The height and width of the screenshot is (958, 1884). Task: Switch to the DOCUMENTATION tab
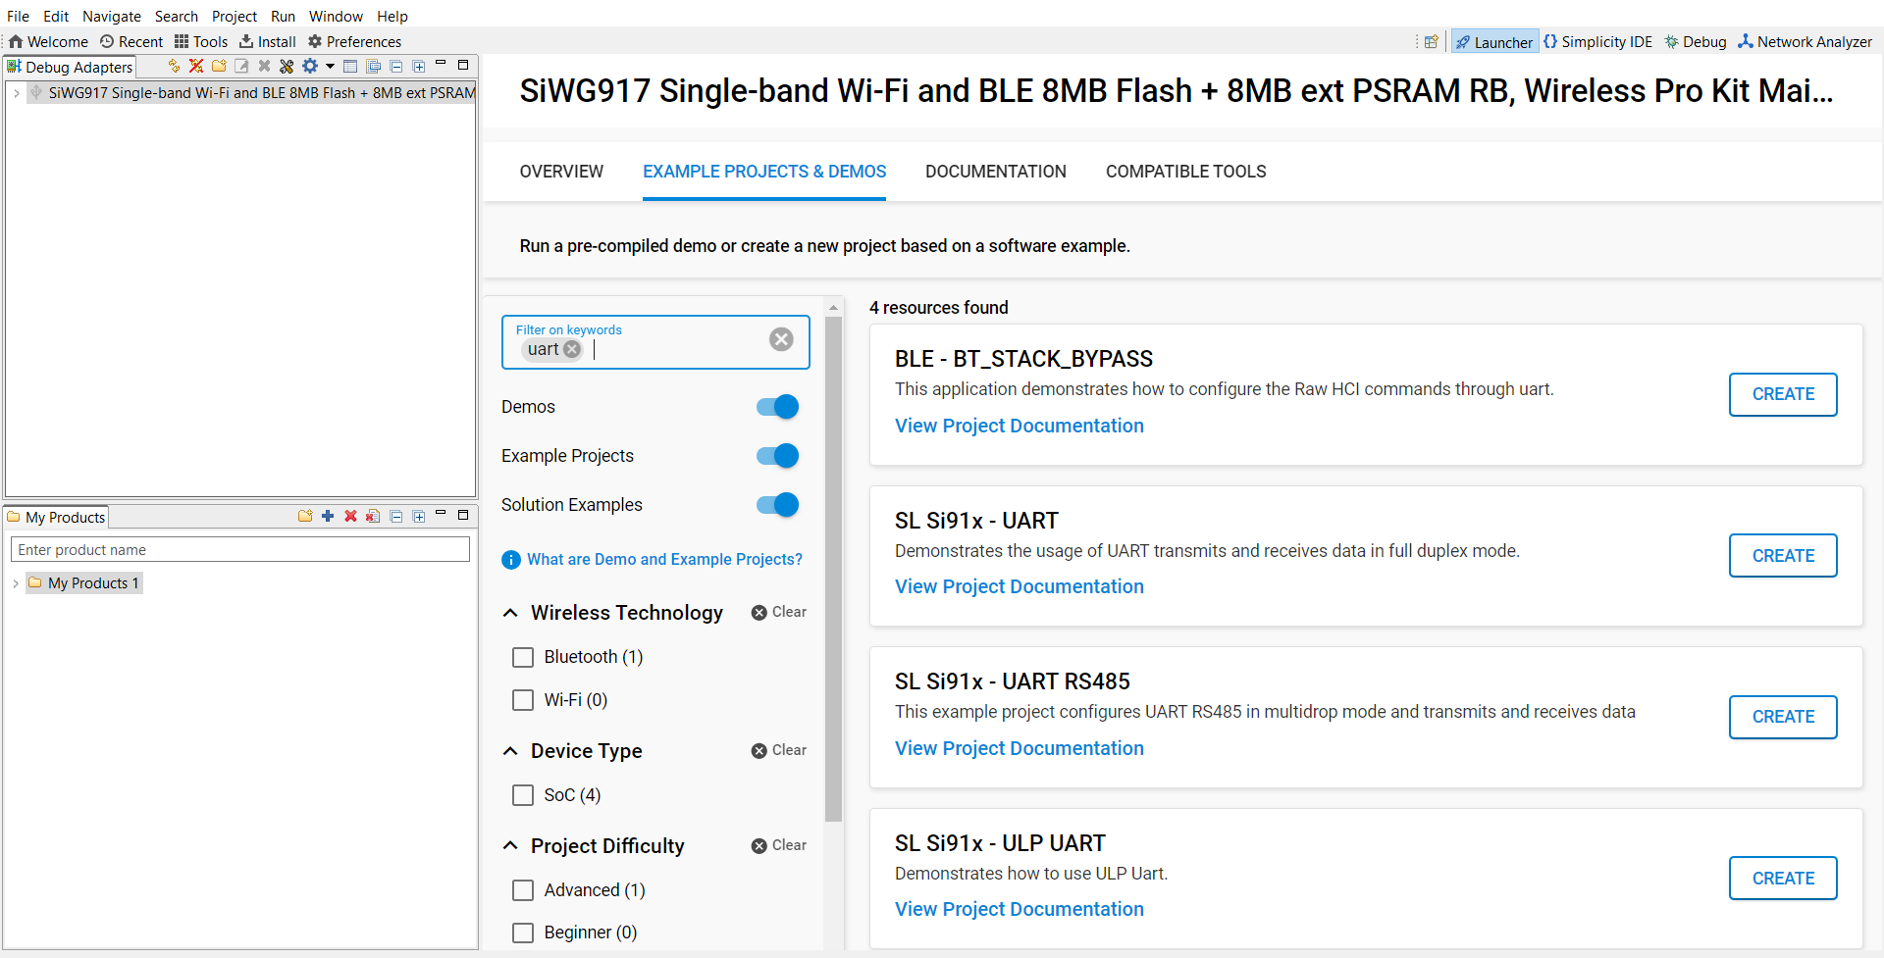click(x=995, y=172)
